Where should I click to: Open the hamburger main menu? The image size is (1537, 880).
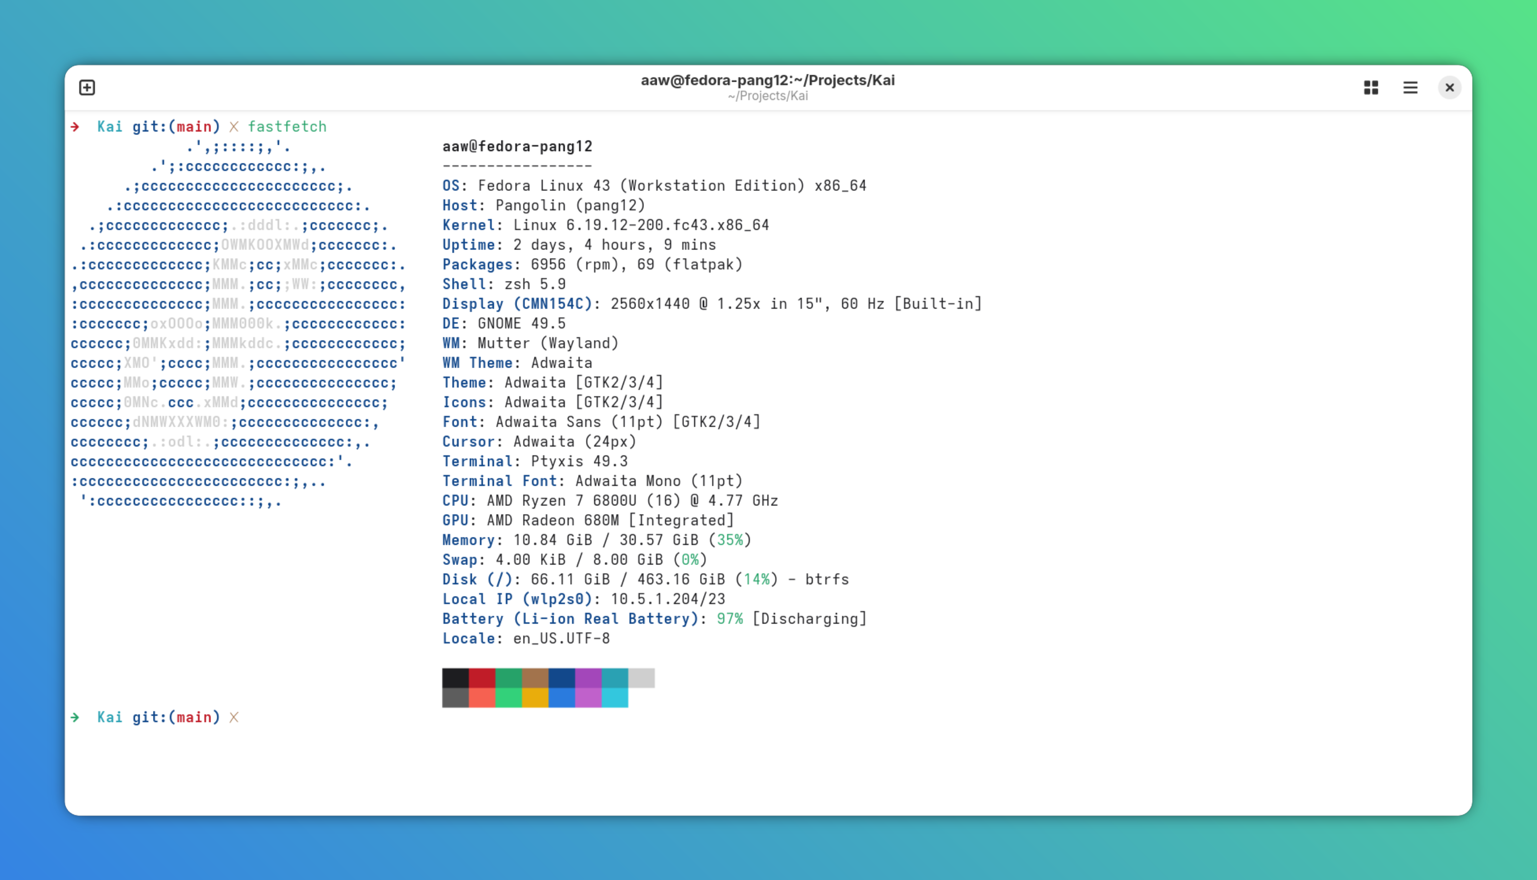pyautogui.click(x=1410, y=88)
